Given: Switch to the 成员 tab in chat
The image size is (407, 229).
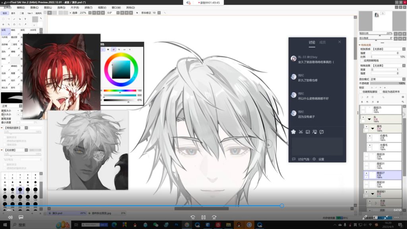Looking at the screenshot, I should coord(322,42).
